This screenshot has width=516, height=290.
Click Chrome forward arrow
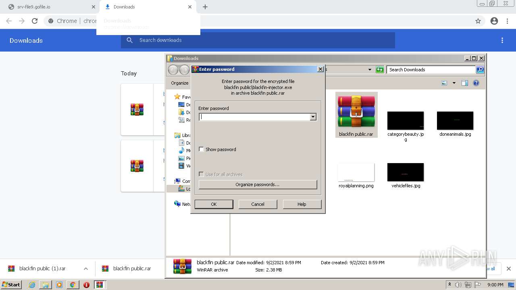click(22, 21)
